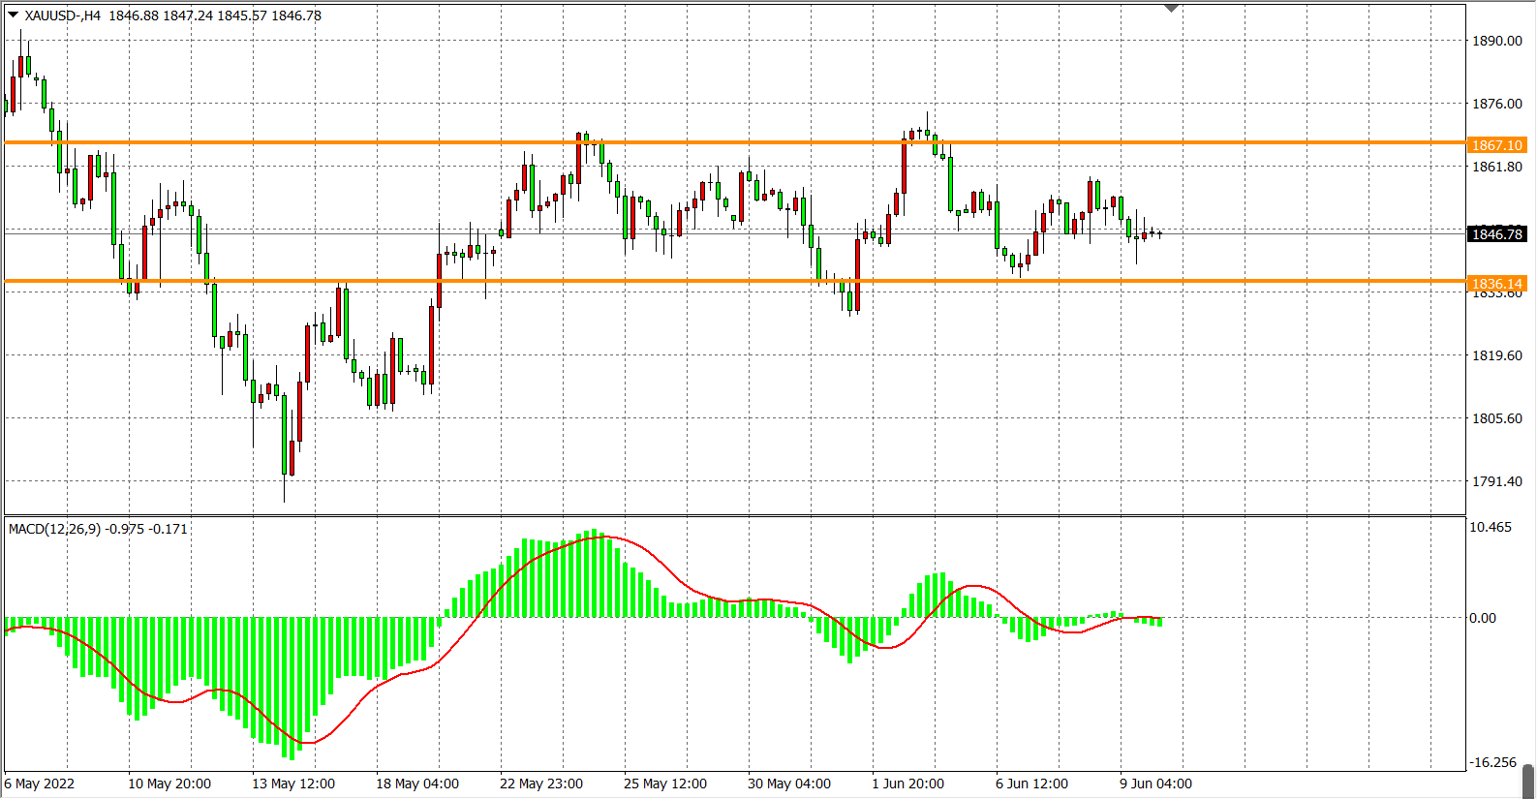The width and height of the screenshot is (1537, 799).
Task: Click the vertical scrollbar thumb at bottom right
Action: click(1528, 781)
